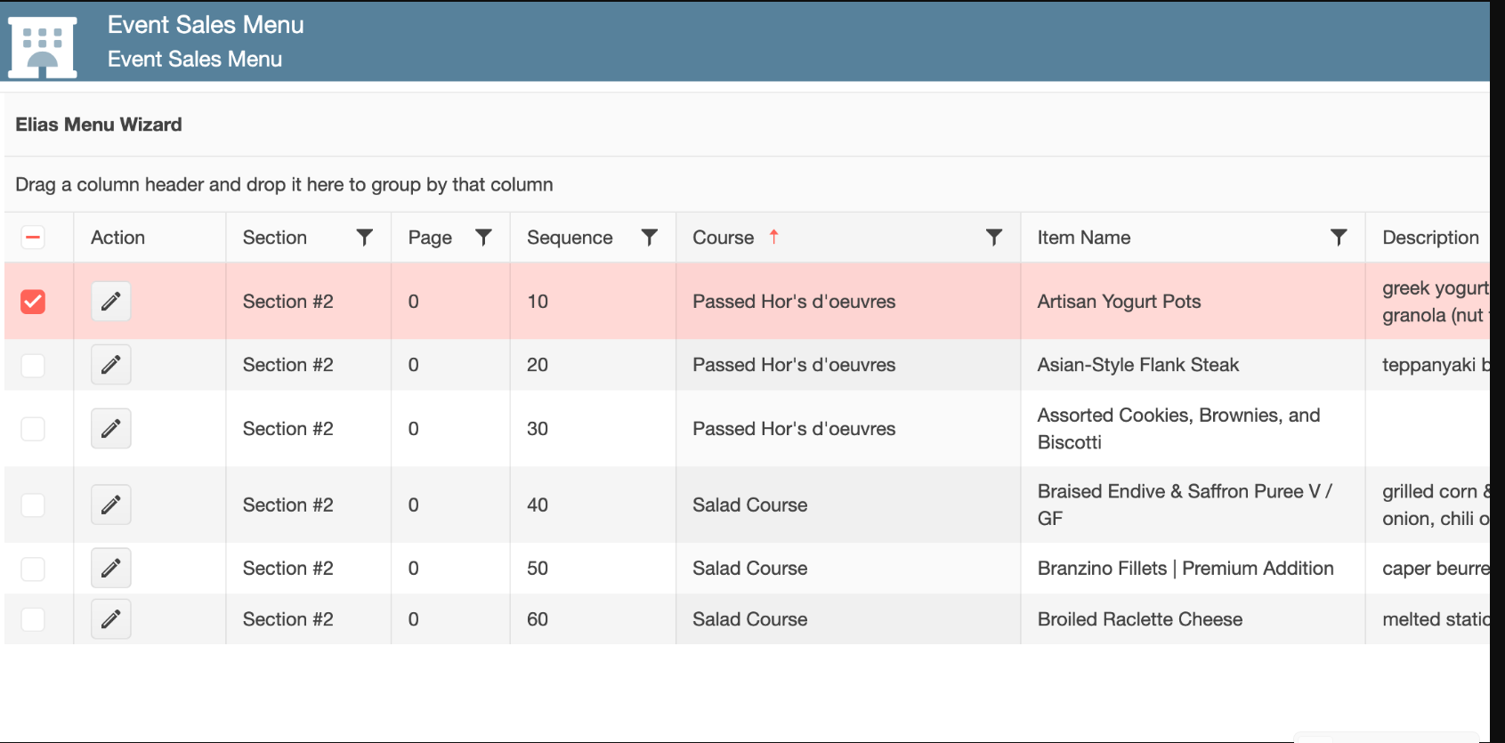The height and width of the screenshot is (743, 1505).
Task: Open the Page column filter
Action: tap(483, 238)
